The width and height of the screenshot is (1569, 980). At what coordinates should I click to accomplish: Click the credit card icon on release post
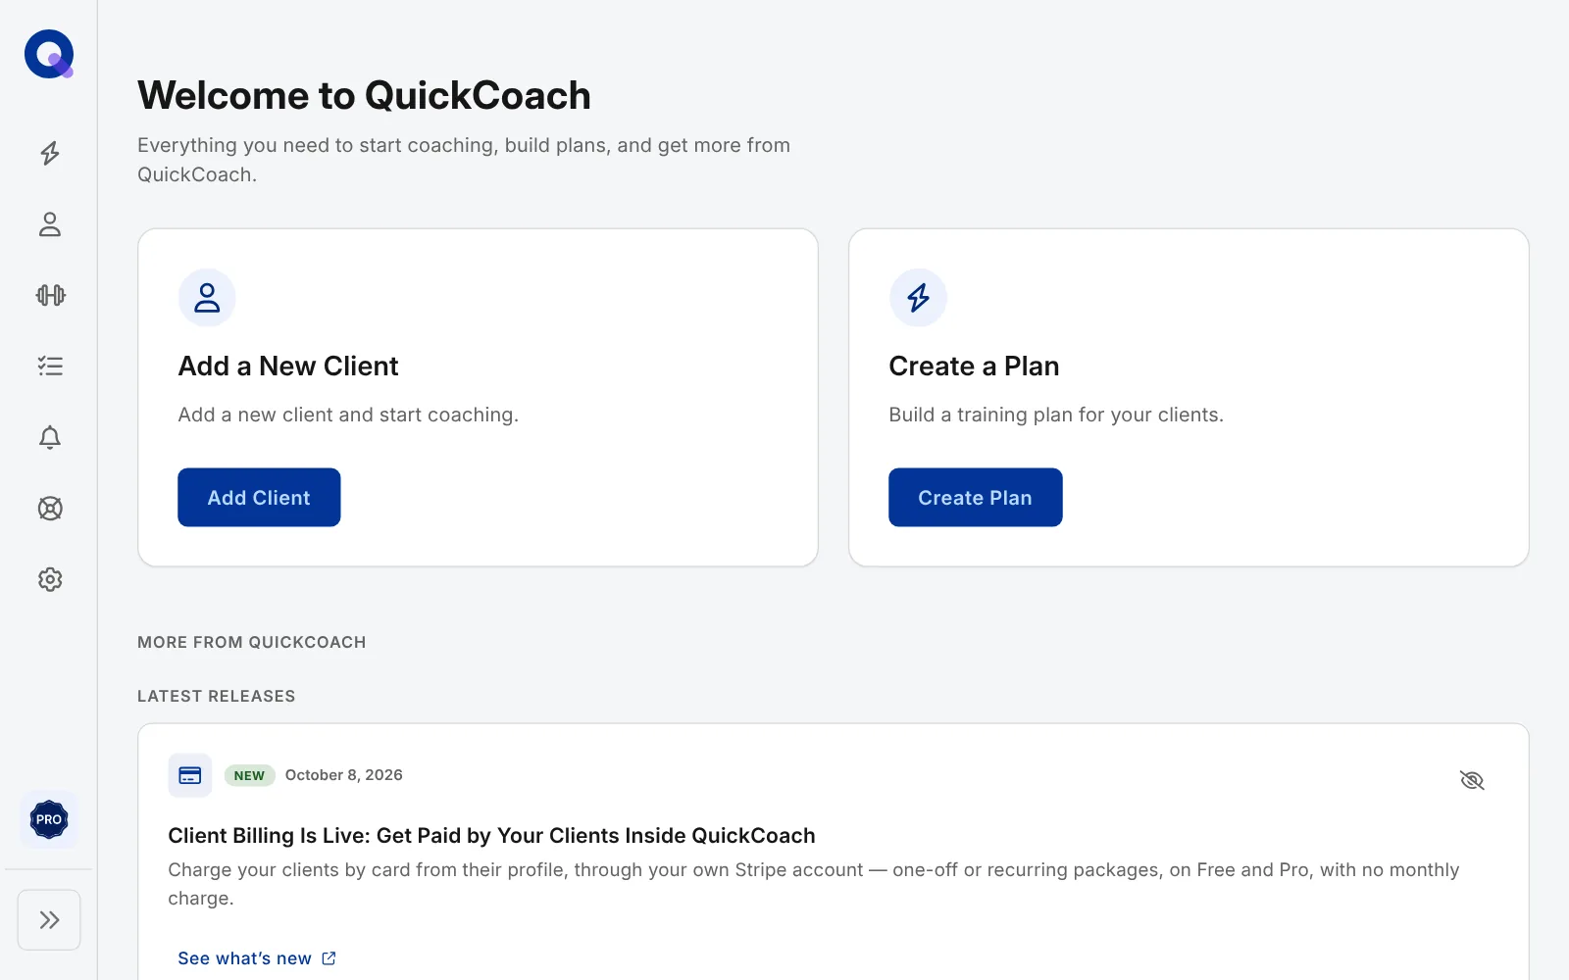coord(190,775)
